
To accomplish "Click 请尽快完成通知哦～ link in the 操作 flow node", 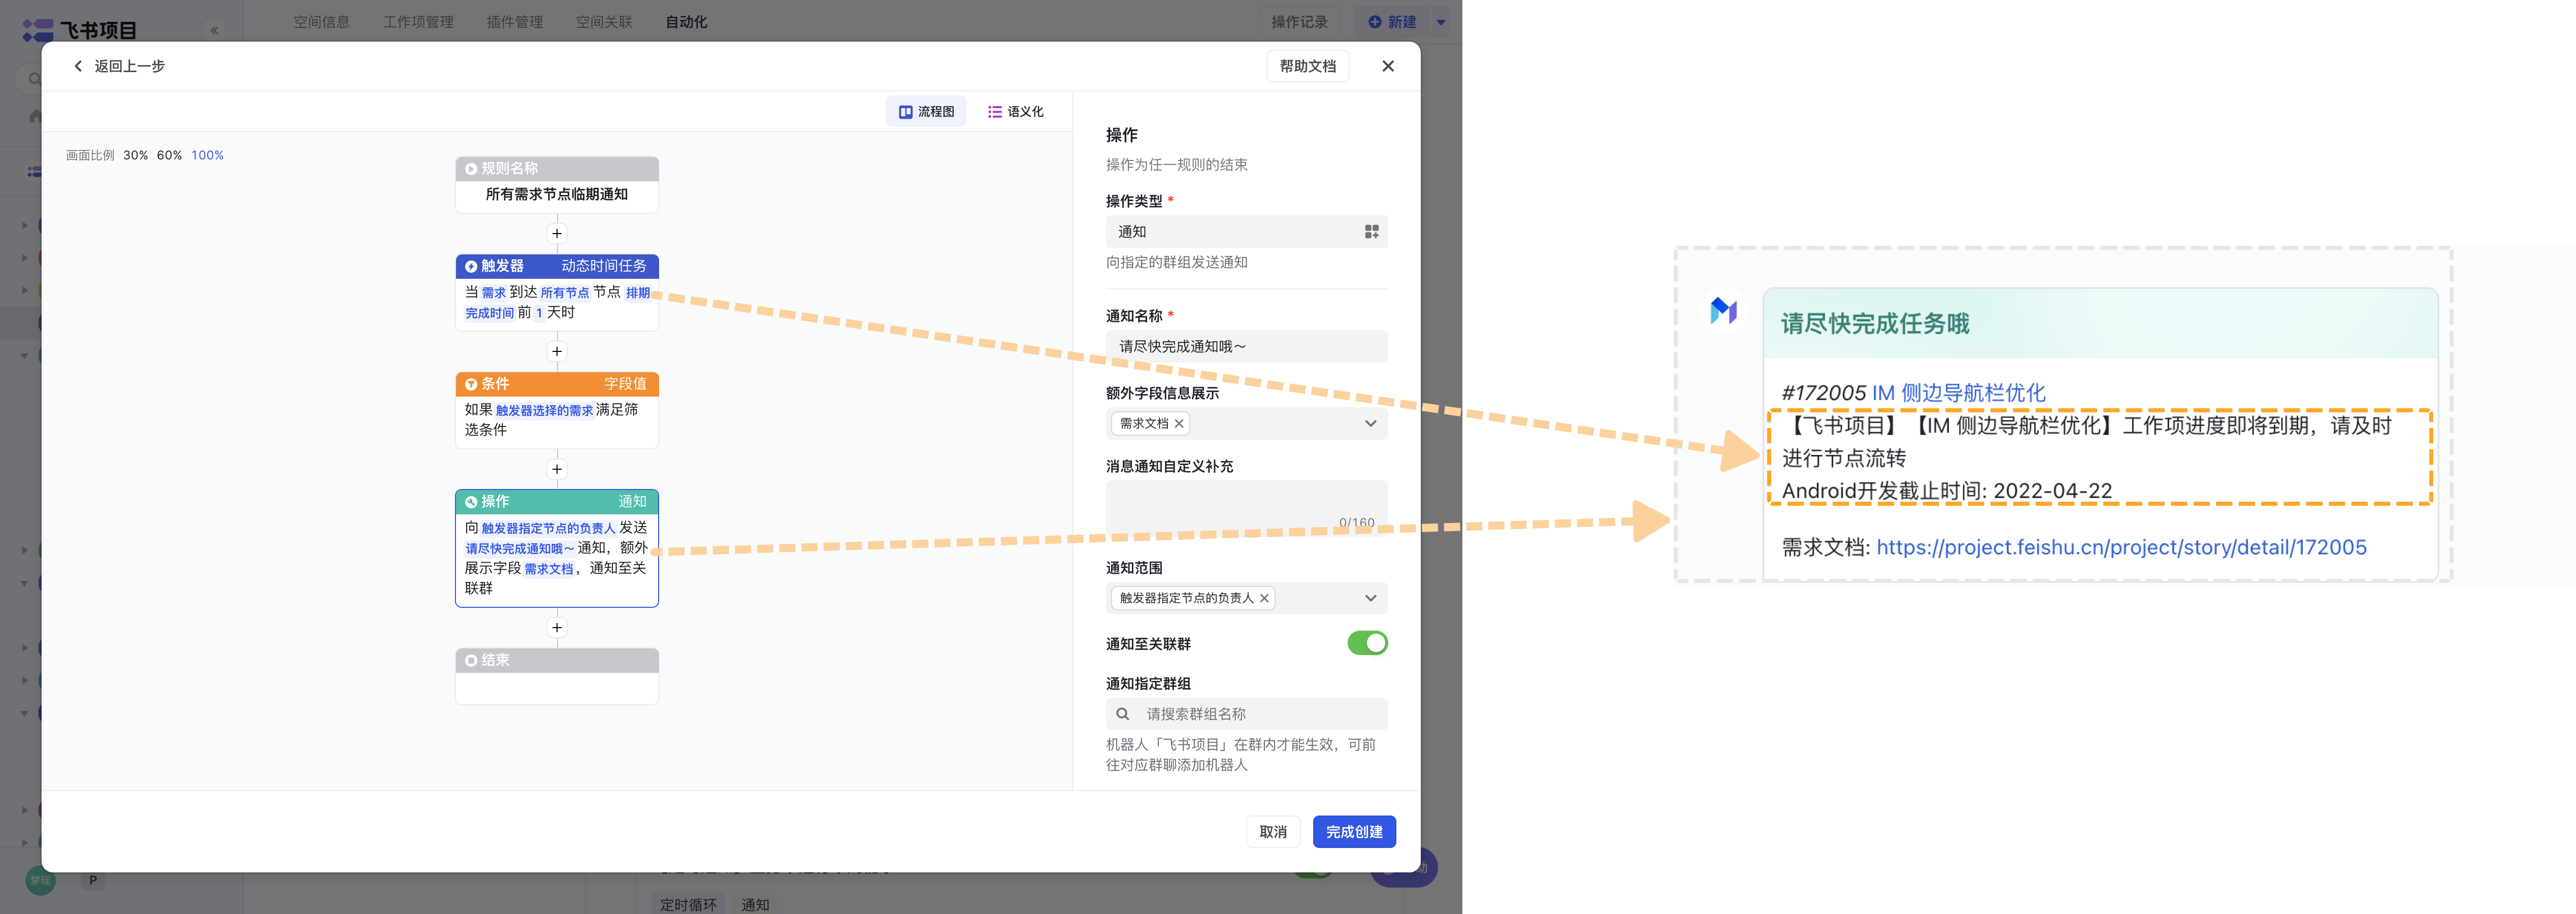I will coord(520,549).
